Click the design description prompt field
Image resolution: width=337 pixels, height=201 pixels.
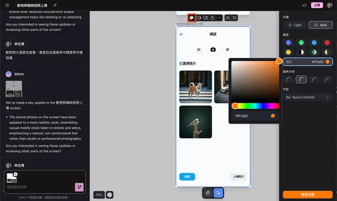(x=40, y=187)
